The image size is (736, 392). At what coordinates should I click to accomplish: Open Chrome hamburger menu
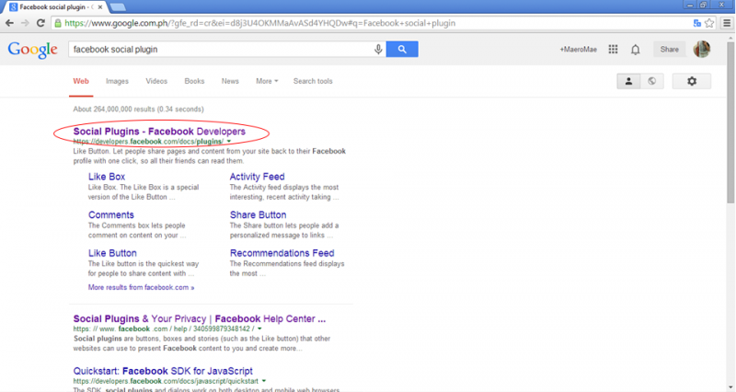(727, 23)
